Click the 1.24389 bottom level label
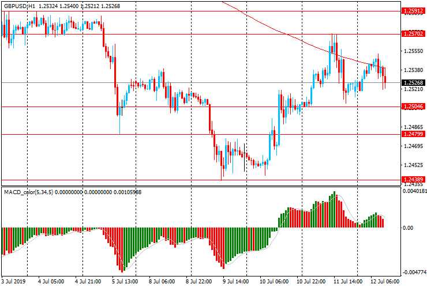This screenshot has width=427, height=288. pyautogui.click(x=413, y=179)
